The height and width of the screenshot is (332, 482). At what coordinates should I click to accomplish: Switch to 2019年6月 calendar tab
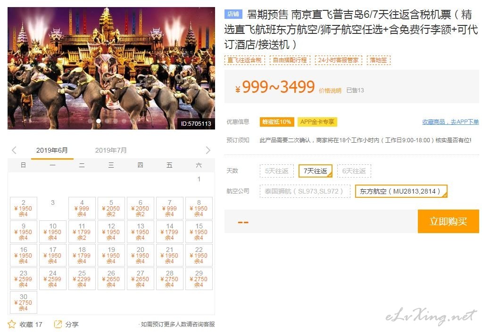(52, 150)
